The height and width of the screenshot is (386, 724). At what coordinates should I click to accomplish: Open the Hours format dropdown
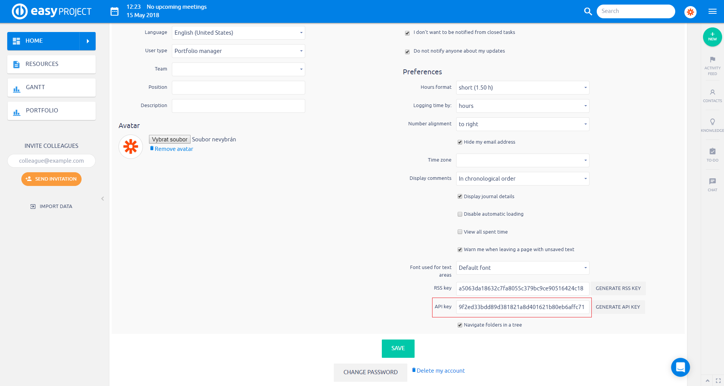pyautogui.click(x=522, y=88)
